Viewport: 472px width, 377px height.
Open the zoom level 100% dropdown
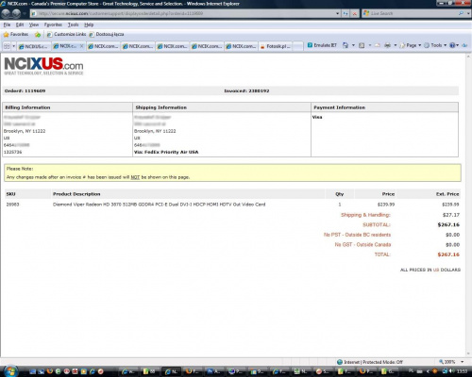(462, 362)
